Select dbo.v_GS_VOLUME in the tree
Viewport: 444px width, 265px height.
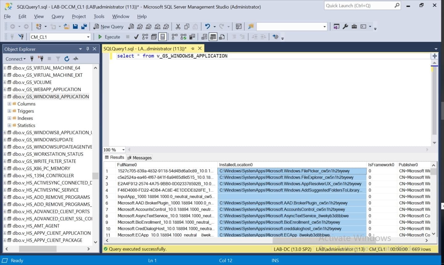pos(32,82)
